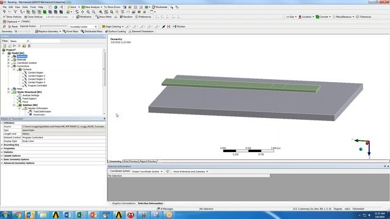This screenshot has height=219, width=390.
Task: Open Excel from the Windows taskbar
Action: [x=80, y=215]
